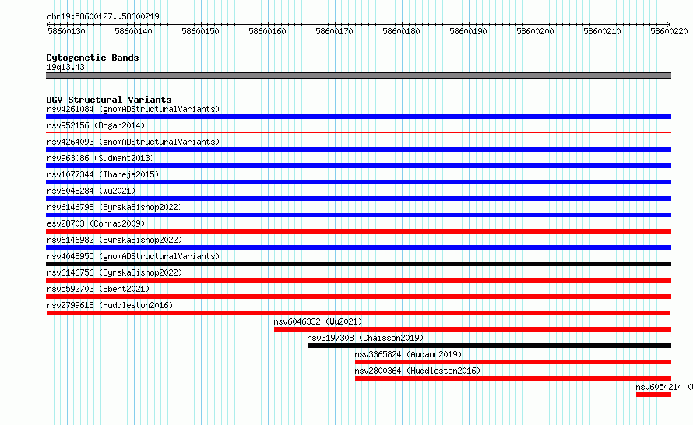This screenshot has width=693, height=425.
Task: Open the nsv3197308 (Chaisson2019) label
Action: 365,338
